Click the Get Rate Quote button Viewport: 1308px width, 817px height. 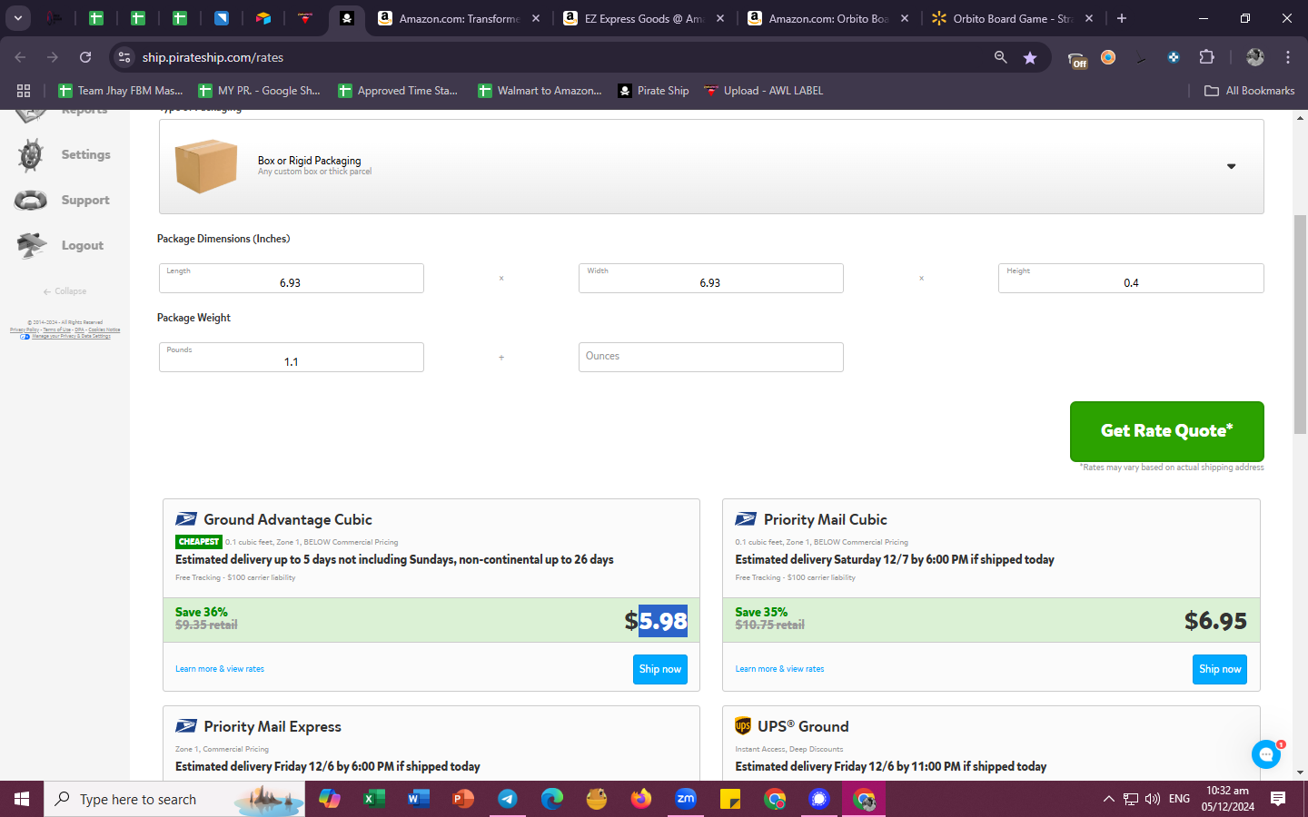(x=1166, y=431)
